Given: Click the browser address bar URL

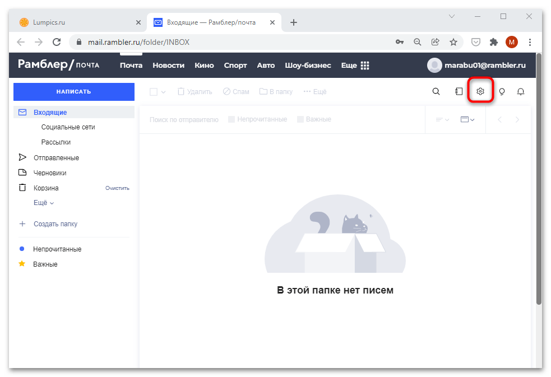Looking at the screenshot, I should point(138,42).
